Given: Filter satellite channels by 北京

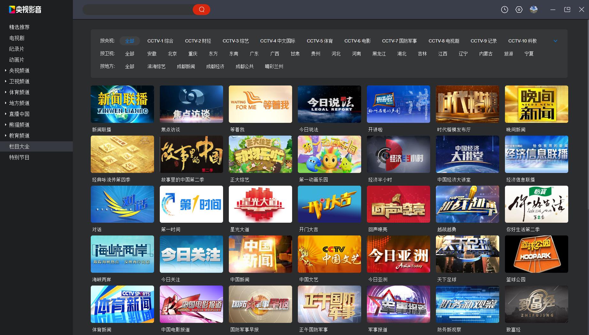Looking at the screenshot, I should (x=172, y=54).
